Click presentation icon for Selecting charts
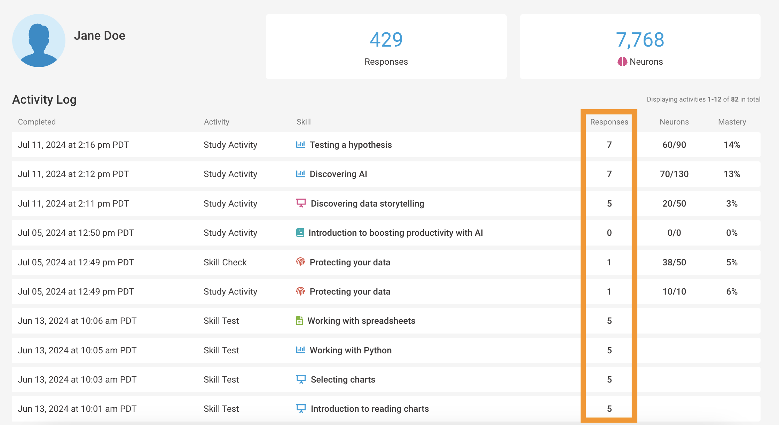The height and width of the screenshot is (425, 779). coord(301,379)
